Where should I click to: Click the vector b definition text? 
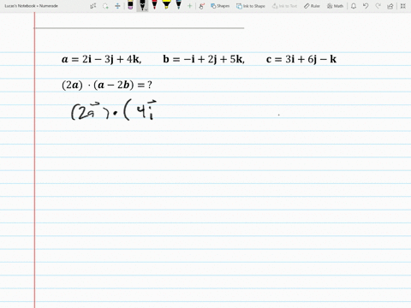pyautogui.click(x=204, y=59)
